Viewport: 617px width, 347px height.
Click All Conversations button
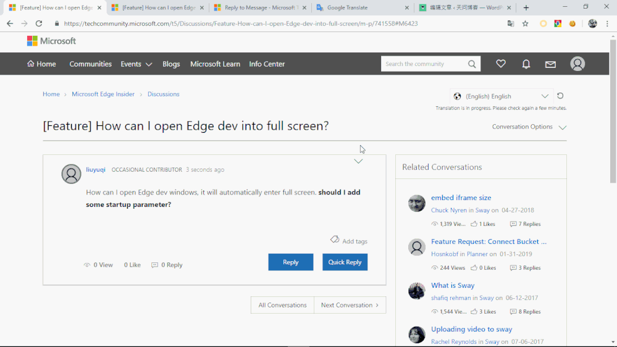point(282,305)
